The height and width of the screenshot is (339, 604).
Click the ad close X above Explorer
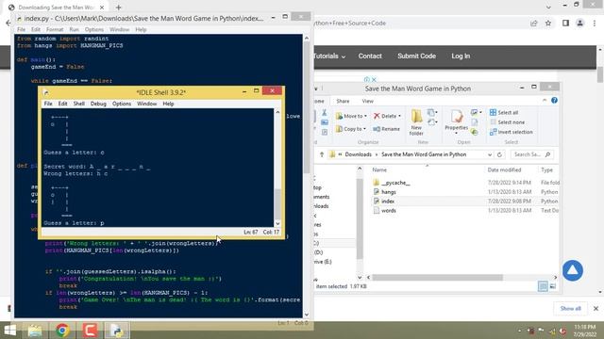(x=374, y=79)
